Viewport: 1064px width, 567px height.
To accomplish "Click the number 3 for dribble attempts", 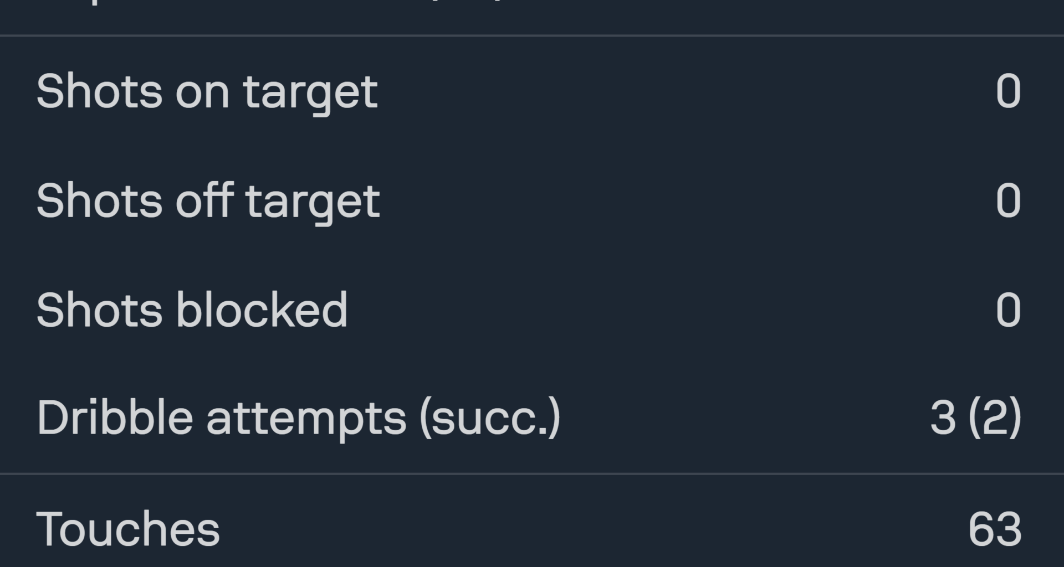I will pyautogui.click(x=943, y=418).
